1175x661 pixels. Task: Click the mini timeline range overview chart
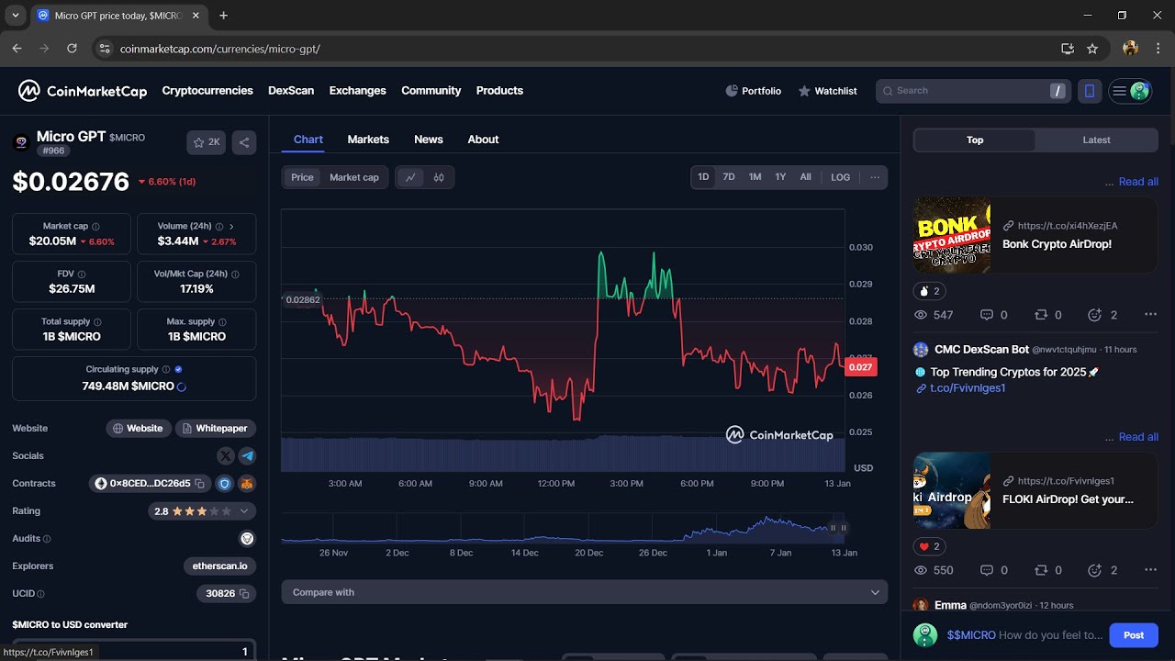[563, 528]
